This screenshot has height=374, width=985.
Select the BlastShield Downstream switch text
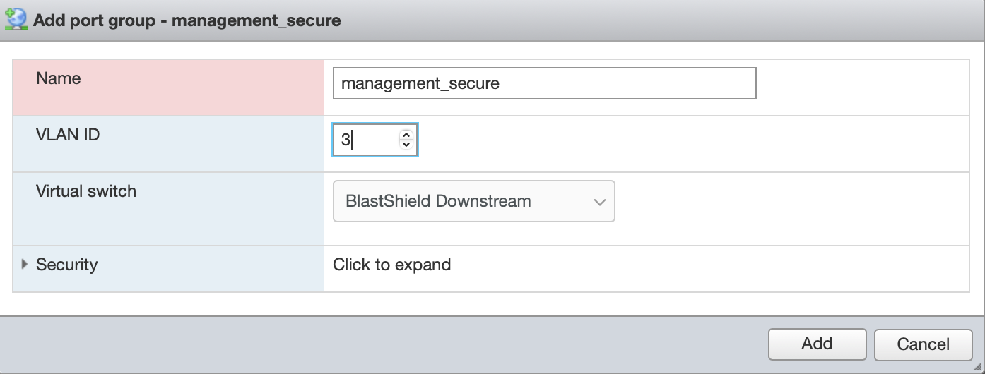point(438,201)
